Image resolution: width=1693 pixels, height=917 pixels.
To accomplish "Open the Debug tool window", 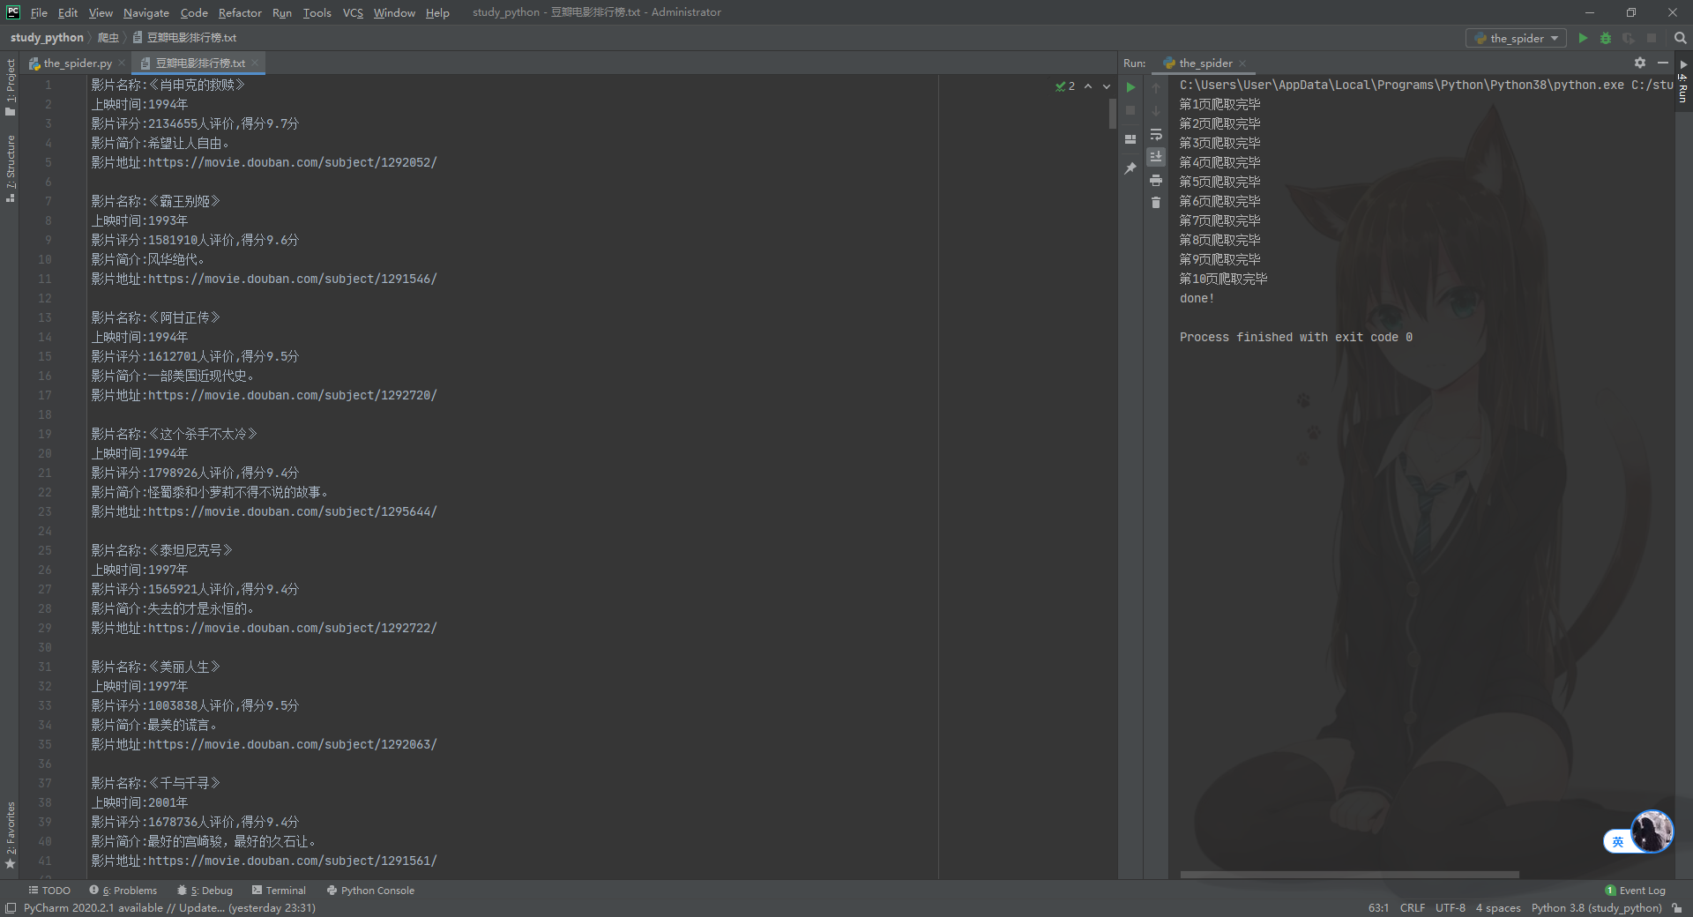I will coord(205,891).
